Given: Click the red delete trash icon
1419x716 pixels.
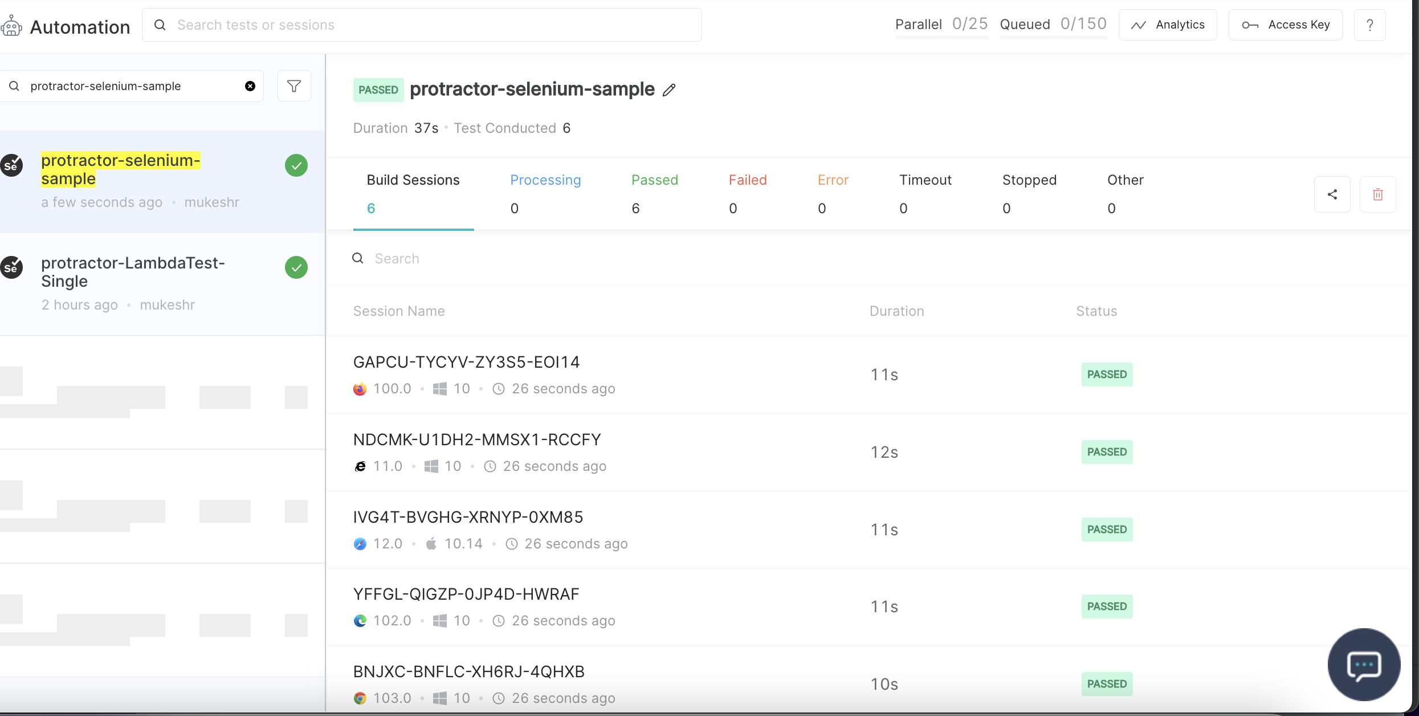Looking at the screenshot, I should point(1377,194).
